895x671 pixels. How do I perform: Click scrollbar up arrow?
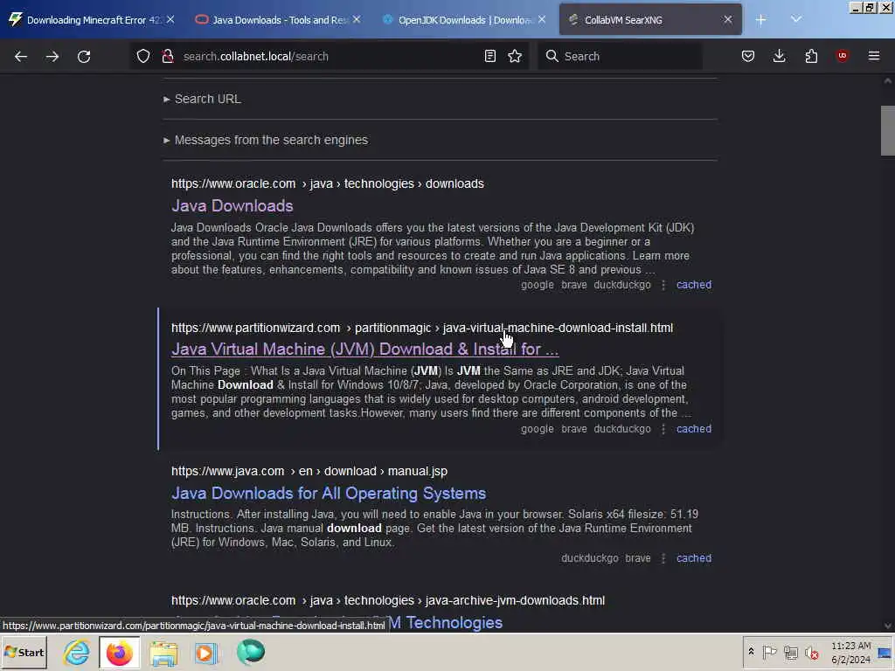(x=888, y=81)
